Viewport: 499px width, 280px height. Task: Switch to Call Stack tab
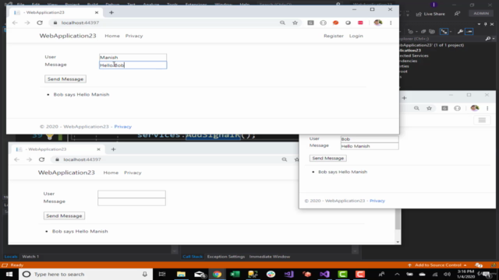[x=193, y=257]
